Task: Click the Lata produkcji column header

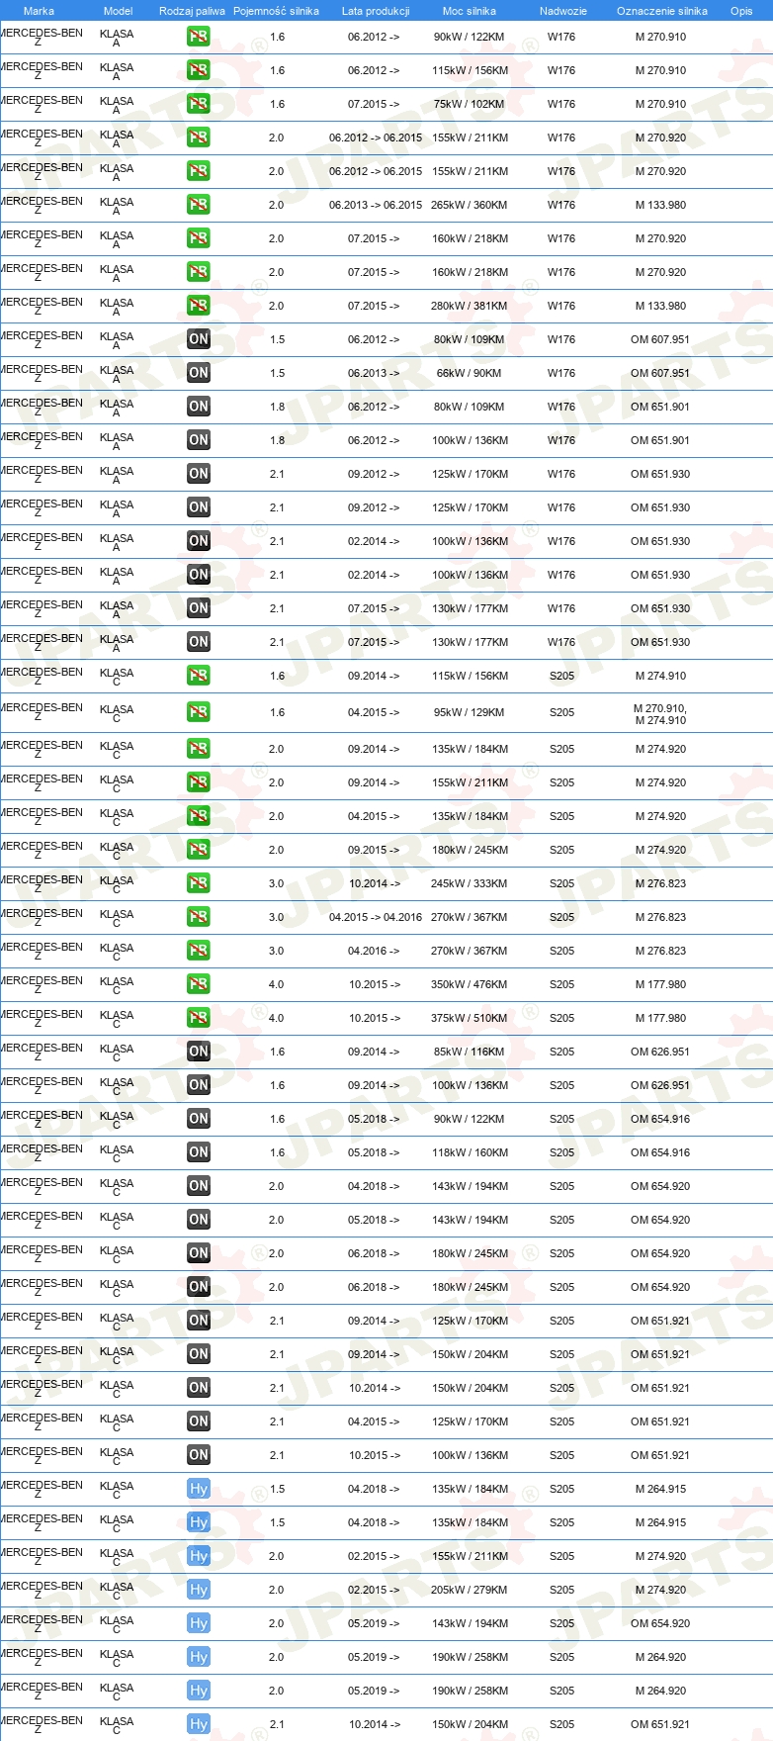Action: tap(376, 11)
